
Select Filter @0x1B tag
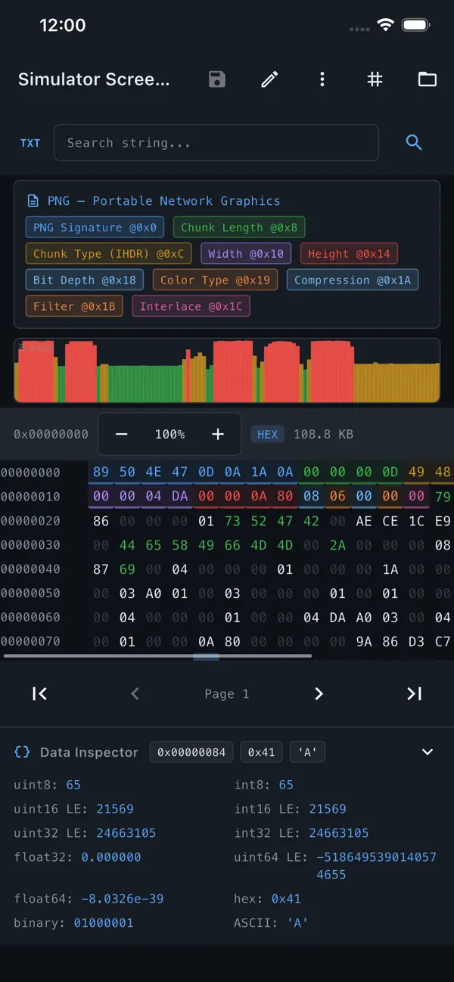74,306
